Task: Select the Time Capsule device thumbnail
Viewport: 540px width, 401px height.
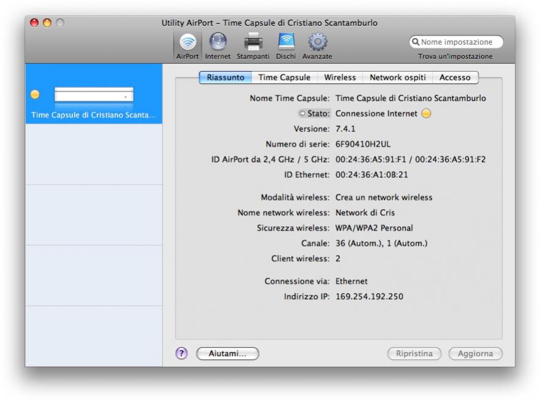Action: coord(94,94)
